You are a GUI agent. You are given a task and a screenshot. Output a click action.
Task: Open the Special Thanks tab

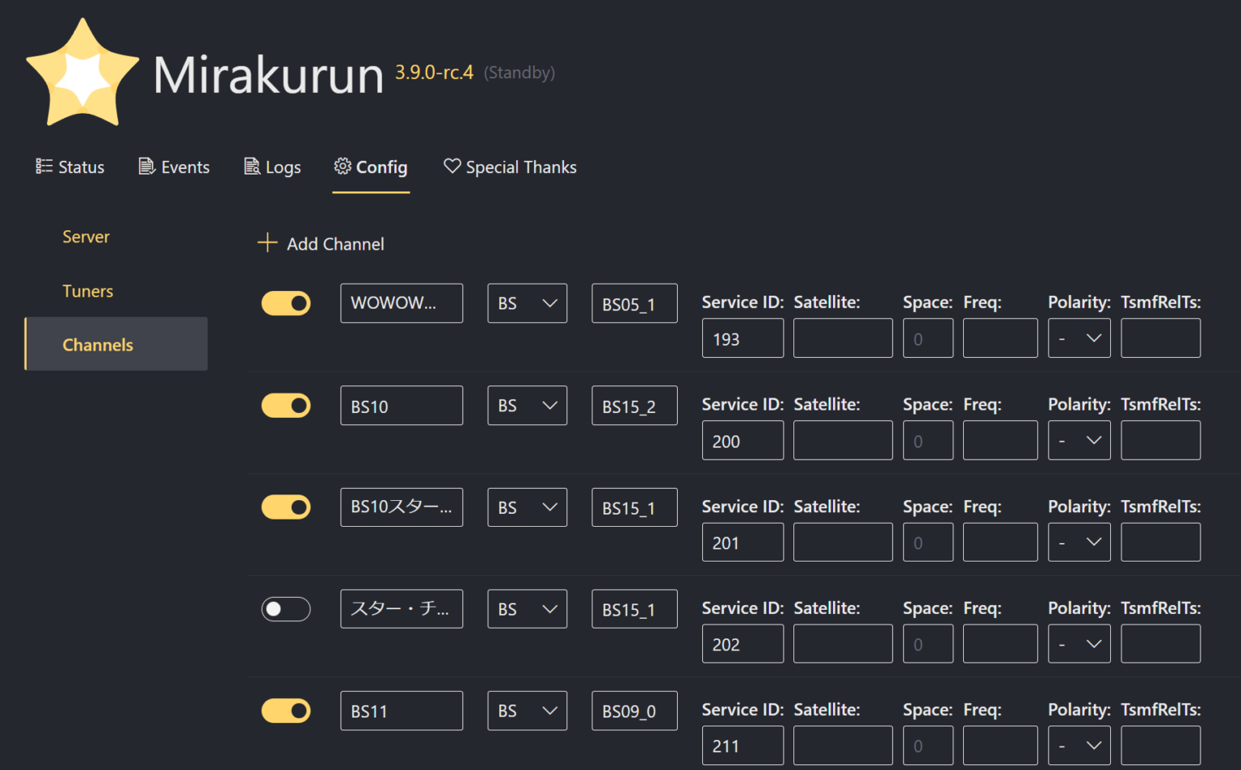[x=511, y=167]
